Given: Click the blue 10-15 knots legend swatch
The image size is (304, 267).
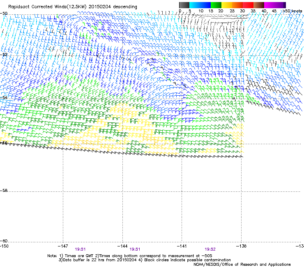Looking at the screenshot, I should coord(205,5).
